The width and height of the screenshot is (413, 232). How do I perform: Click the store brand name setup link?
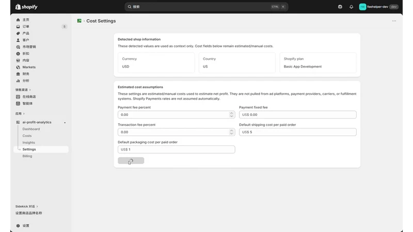pos(28,213)
